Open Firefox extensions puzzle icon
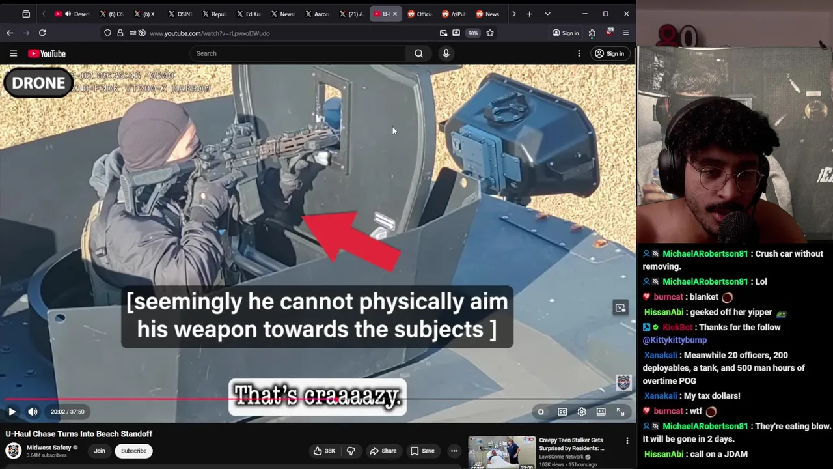Viewport: 833px width, 469px height. (x=592, y=33)
